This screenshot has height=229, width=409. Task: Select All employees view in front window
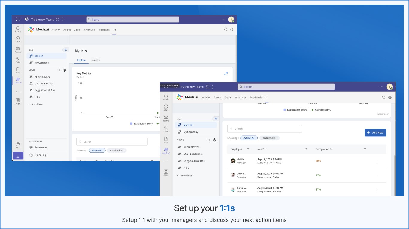(191, 147)
